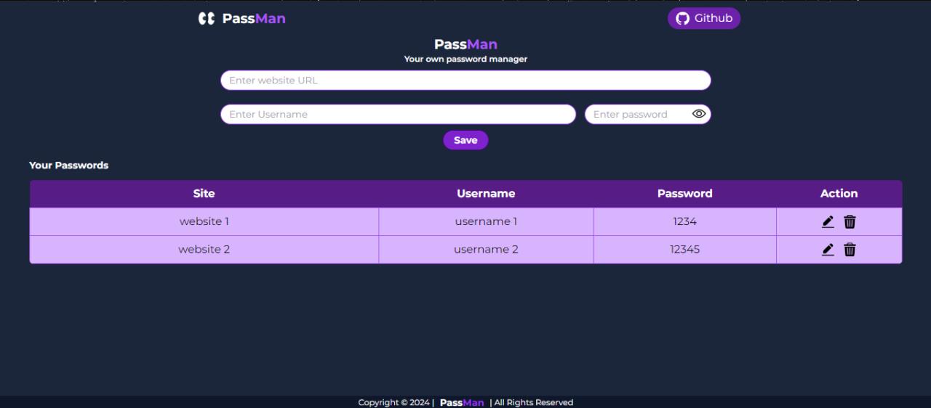Click the large PassMan heading above the form
Screen dimensions: 931x408
pos(465,44)
